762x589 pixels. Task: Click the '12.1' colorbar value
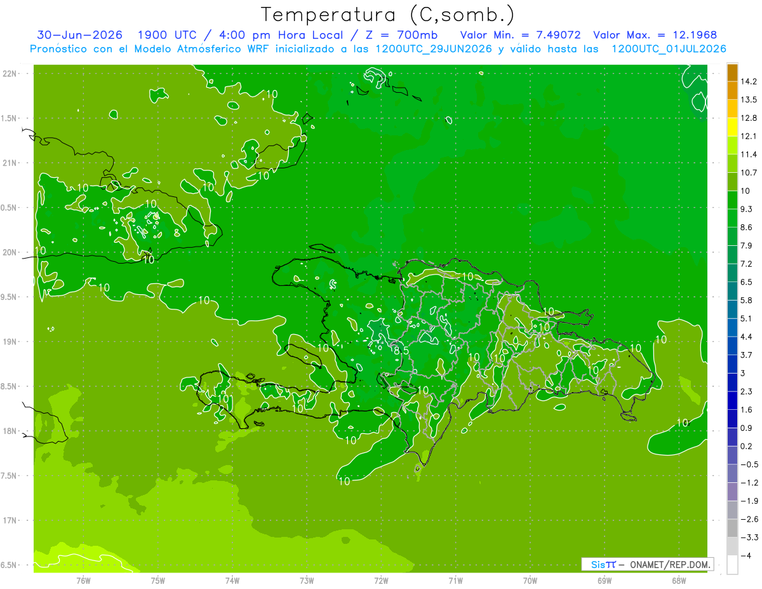click(x=749, y=136)
